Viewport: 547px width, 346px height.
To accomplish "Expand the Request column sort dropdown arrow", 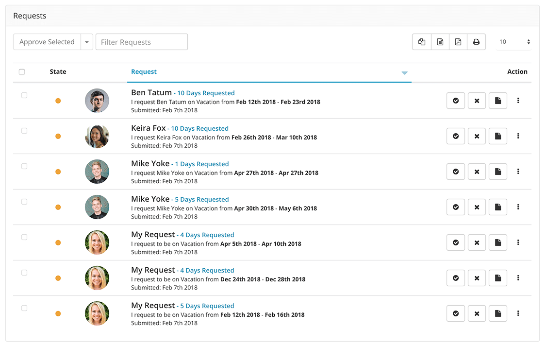I will tap(404, 72).
